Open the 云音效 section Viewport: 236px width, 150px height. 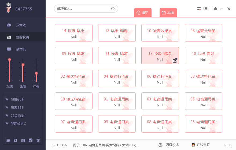21,25
